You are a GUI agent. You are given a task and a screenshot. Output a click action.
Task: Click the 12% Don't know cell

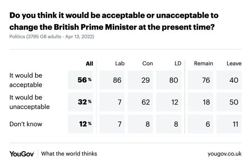[80, 124]
